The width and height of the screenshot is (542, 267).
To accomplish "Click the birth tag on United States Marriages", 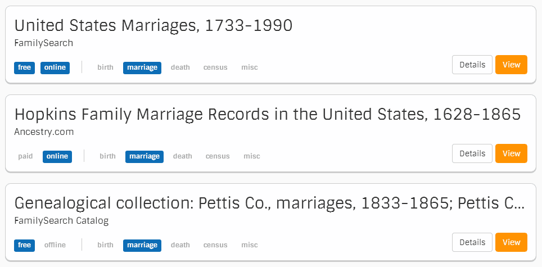I will 105,67.
